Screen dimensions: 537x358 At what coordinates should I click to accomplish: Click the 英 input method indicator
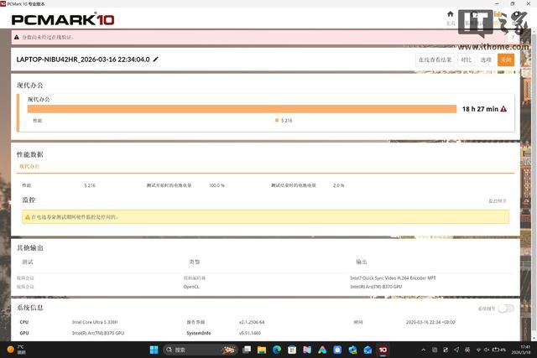[x=467, y=350]
